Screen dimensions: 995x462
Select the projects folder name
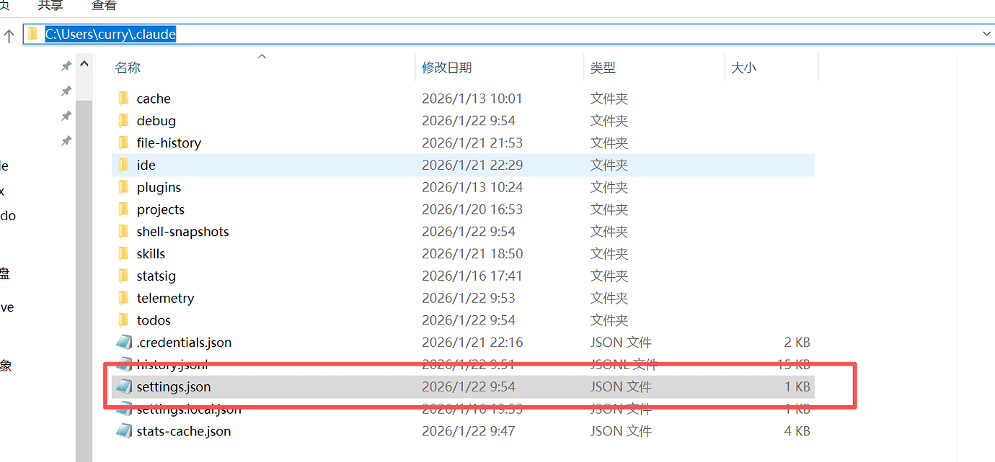(161, 209)
